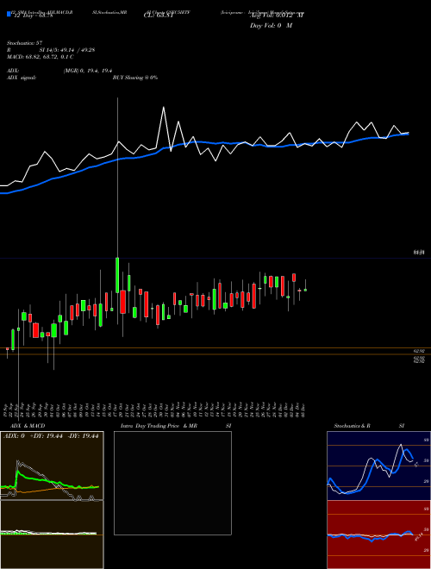Click the 'Avg Vol: 0.012 M' text
Viewport: 431px width, 569px height.
(x=277, y=16)
